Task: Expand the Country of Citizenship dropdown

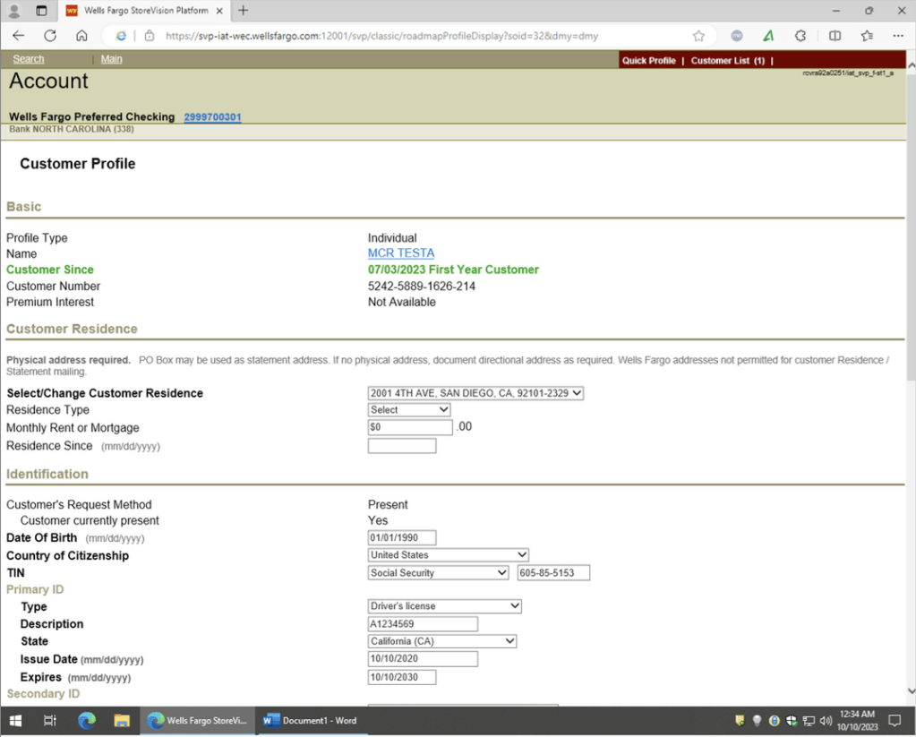Action: (x=448, y=555)
